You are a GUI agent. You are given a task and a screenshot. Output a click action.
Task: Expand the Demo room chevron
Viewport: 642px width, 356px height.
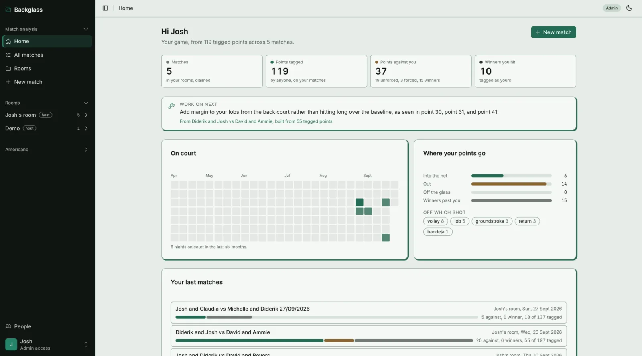point(86,128)
